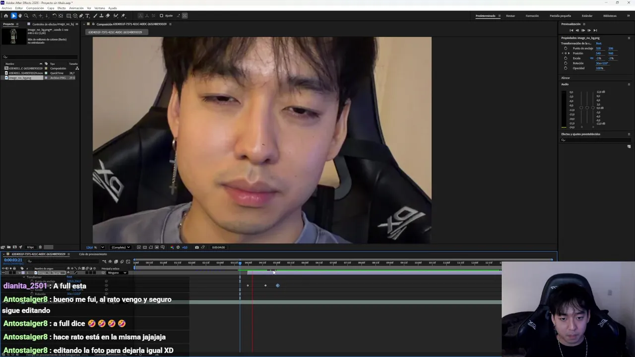
Task: Switch to Pantalla pequeña workspace
Action: point(560,16)
